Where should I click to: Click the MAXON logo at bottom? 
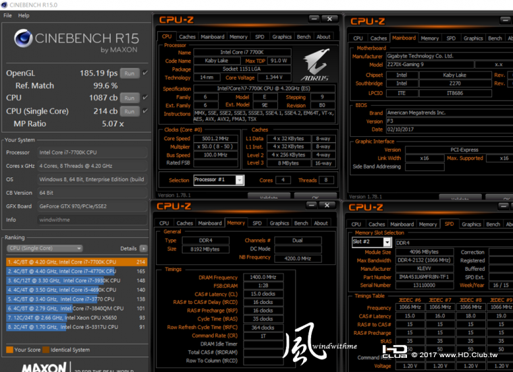pyautogui.click(x=44, y=367)
